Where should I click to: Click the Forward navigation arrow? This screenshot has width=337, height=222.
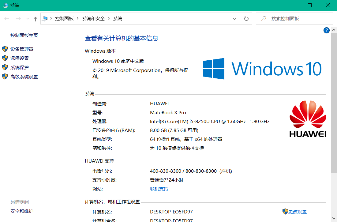[18, 19]
